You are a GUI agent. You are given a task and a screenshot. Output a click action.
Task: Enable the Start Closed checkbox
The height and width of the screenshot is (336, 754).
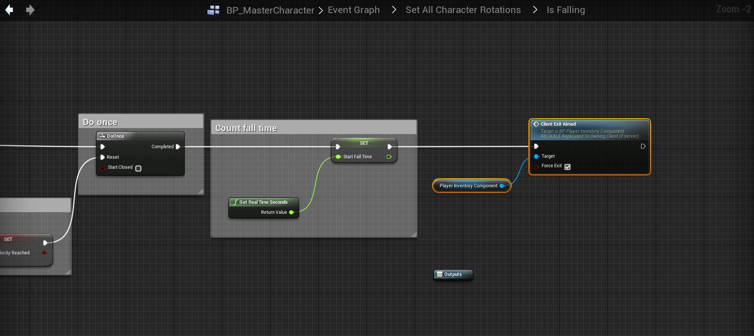139,168
